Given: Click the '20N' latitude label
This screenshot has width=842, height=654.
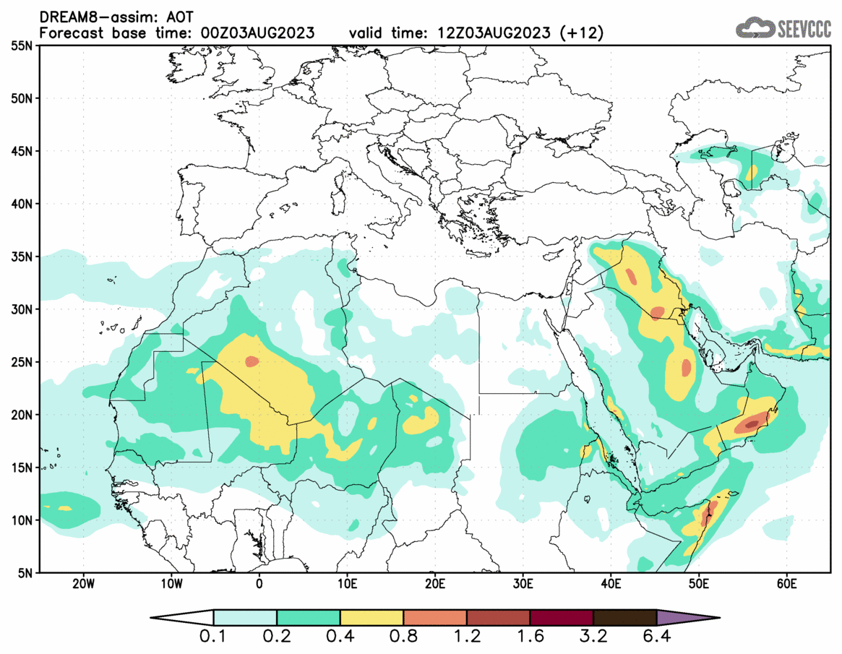Looking at the screenshot, I should point(22,415).
